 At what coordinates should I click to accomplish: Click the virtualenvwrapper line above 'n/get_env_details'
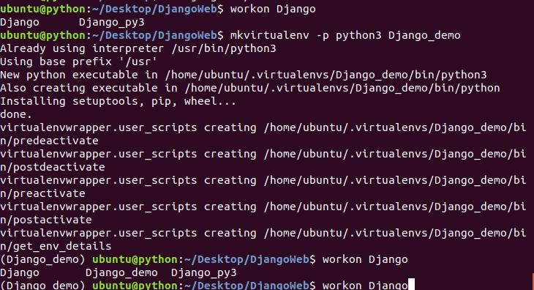(x=263, y=233)
